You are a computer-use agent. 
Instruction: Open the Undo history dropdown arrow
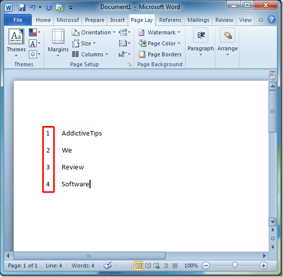point(40,7)
